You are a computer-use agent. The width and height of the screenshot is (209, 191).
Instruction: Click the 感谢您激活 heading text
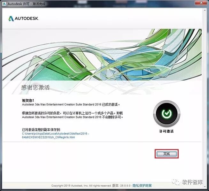(35, 88)
